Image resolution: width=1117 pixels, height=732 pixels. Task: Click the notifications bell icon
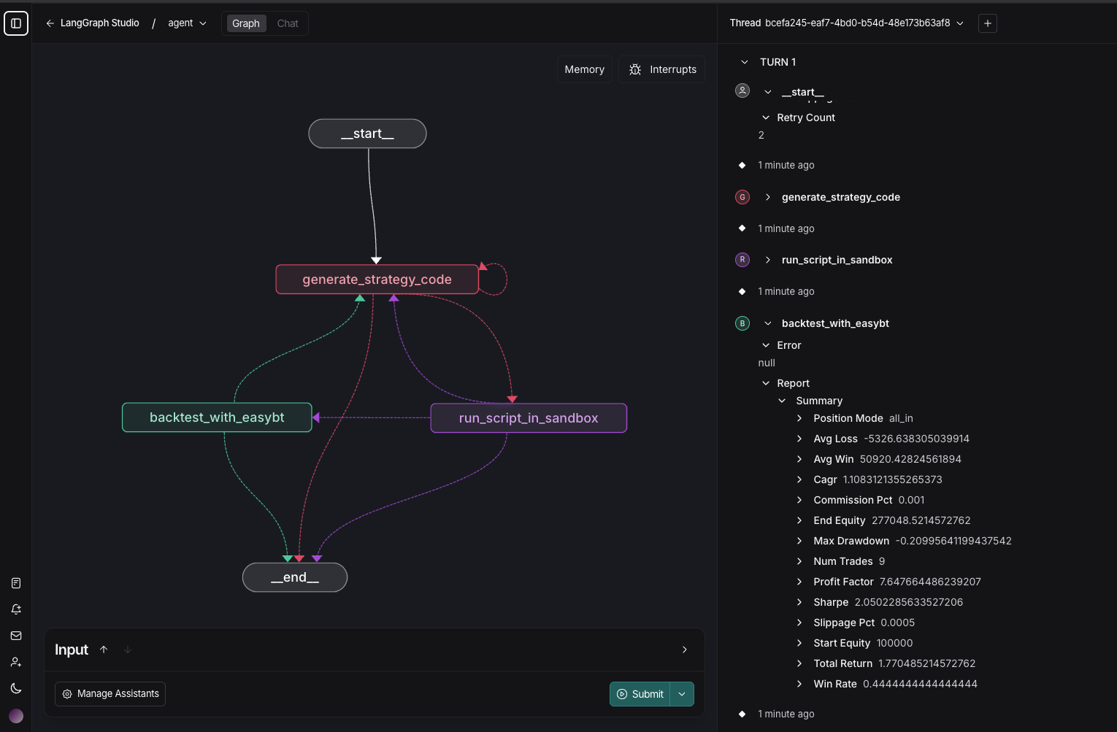tap(16, 609)
